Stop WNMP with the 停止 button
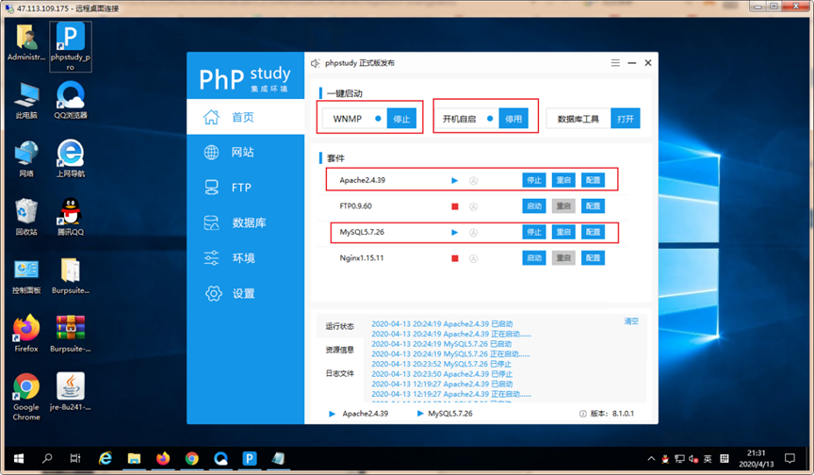Screen dimensions: 814x475 (401, 119)
